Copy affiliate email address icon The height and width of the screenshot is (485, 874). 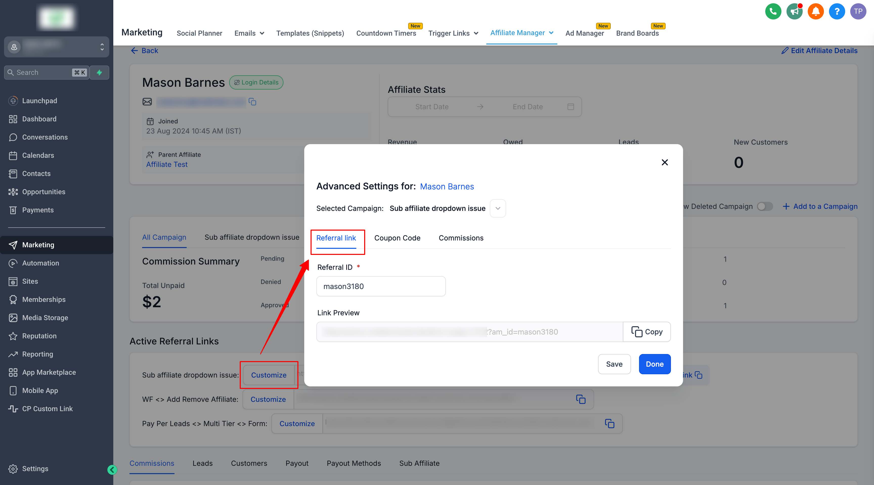click(x=252, y=102)
